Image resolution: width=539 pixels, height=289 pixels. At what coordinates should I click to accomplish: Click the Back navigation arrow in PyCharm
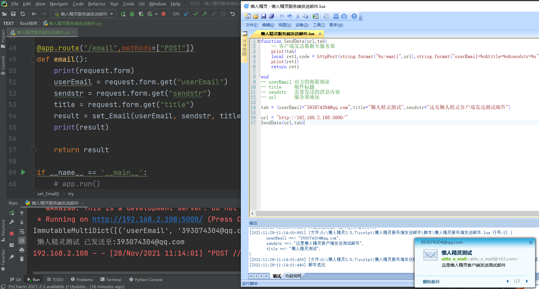click(34, 14)
